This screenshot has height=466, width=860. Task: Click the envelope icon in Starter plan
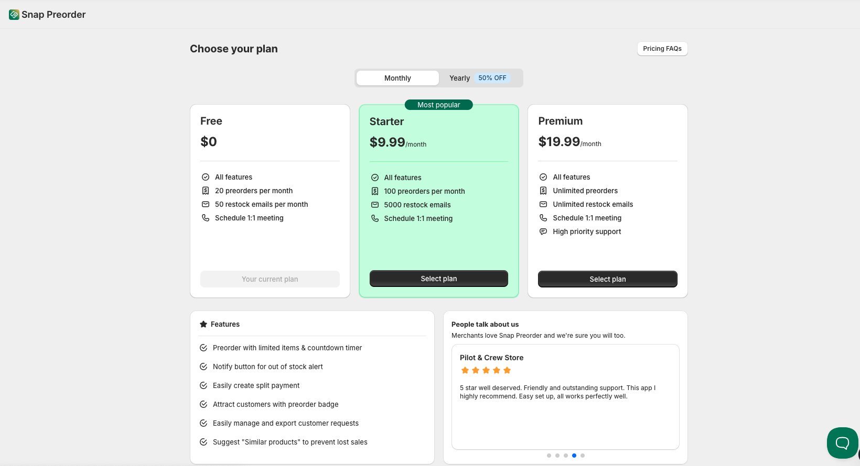tap(375, 205)
